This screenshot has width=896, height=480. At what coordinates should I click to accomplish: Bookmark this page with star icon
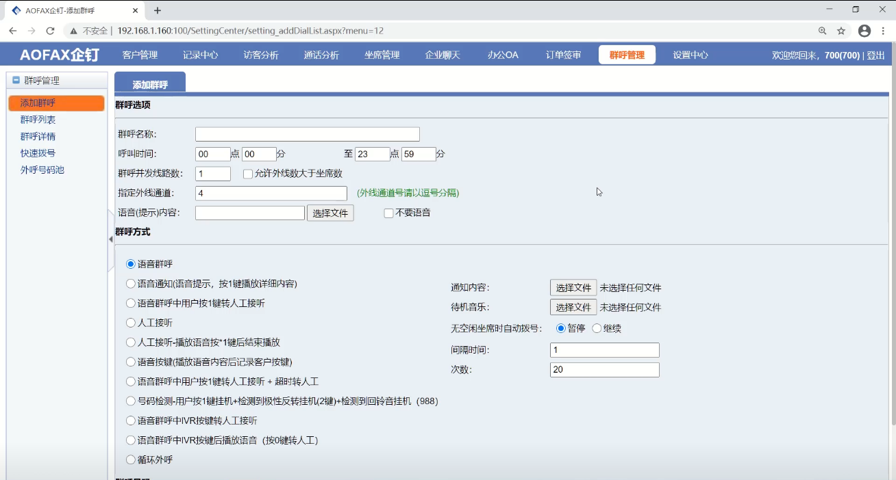841,31
